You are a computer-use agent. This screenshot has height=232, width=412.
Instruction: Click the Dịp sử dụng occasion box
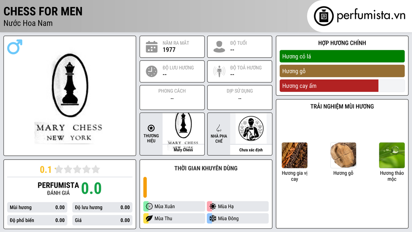[240, 97]
